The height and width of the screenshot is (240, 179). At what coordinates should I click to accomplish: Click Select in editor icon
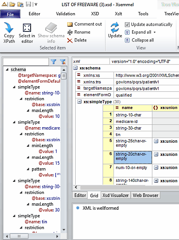tap(27, 28)
